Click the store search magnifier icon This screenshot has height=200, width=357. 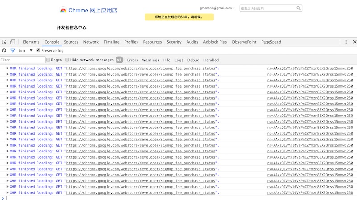pyautogui.click(x=299, y=8)
